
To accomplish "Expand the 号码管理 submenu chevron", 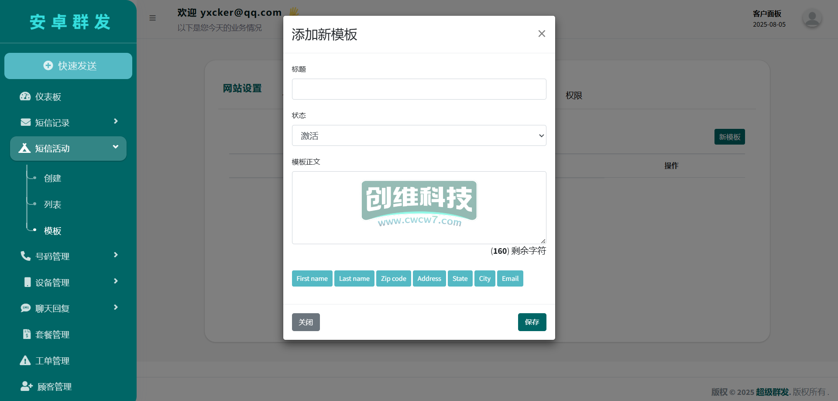I will click(x=116, y=255).
